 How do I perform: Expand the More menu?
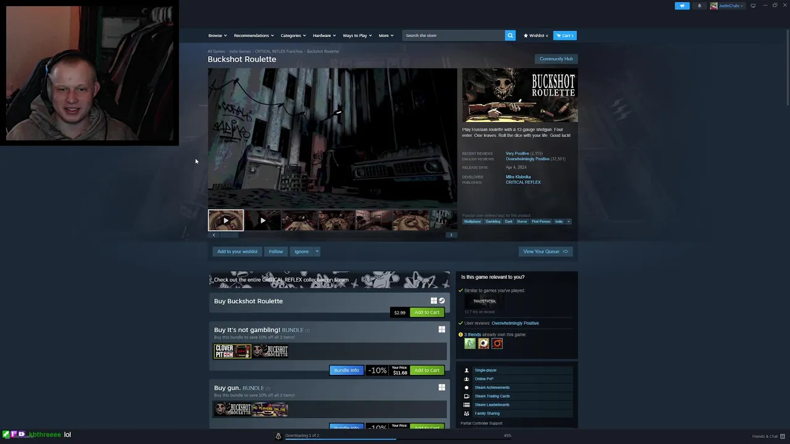click(386, 35)
